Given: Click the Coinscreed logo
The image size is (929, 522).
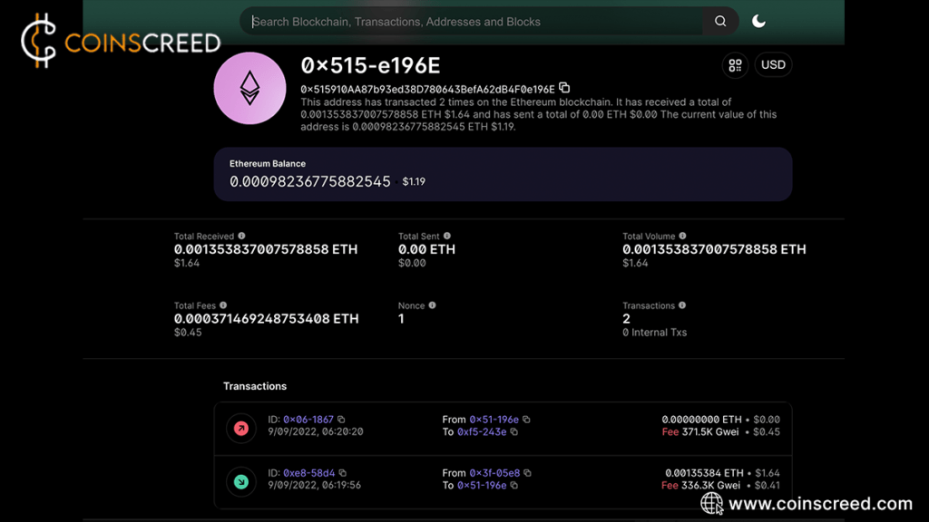Looking at the screenshot, I should (118, 40).
